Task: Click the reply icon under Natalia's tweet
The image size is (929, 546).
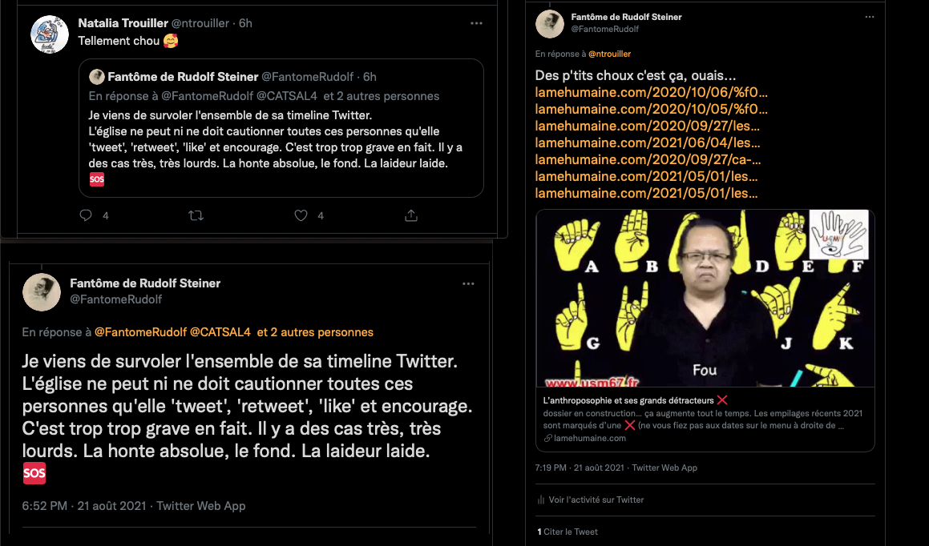Action: pos(87,215)
